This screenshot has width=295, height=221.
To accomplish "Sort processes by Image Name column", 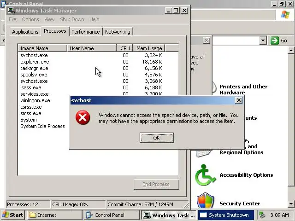I will [x=42, y=48].
